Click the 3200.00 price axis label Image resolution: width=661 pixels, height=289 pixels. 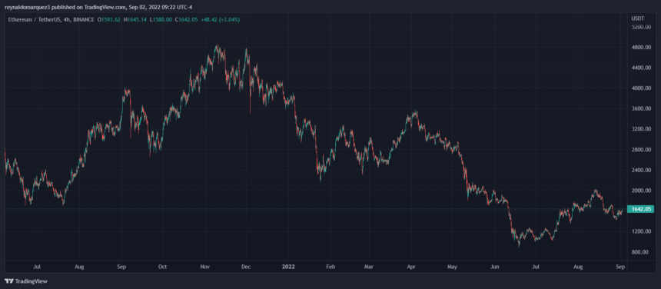click(x=641, y=129)
